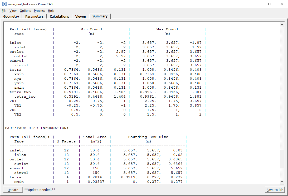
Task: Open the Options menu
Action: click(25, 11)
